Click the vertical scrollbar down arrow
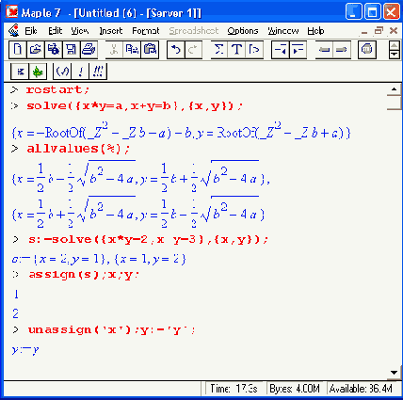This screenshot has height=400, width=403. pyautogui.click(x=395, y=373)
